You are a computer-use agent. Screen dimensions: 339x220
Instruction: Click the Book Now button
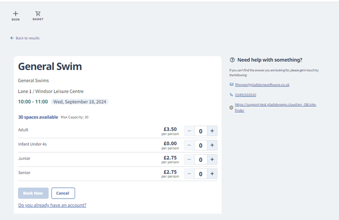pos(33,193)
